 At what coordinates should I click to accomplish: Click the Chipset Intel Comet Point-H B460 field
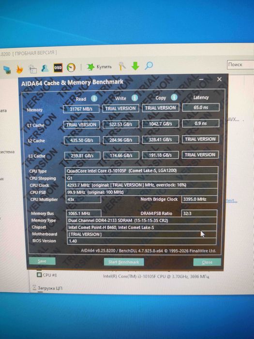(142, 227)
